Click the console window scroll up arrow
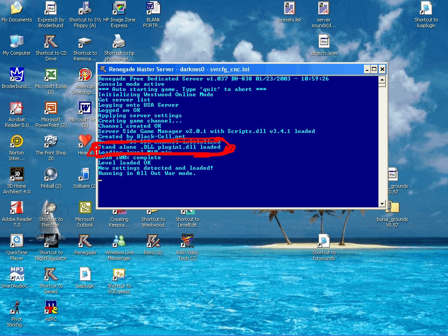The image size is (448, 336). point(382,80)
